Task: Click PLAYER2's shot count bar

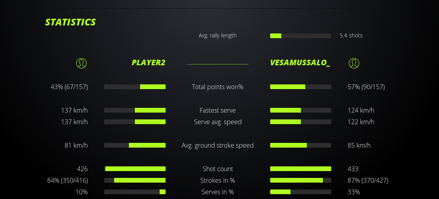Action: (135, 169)
